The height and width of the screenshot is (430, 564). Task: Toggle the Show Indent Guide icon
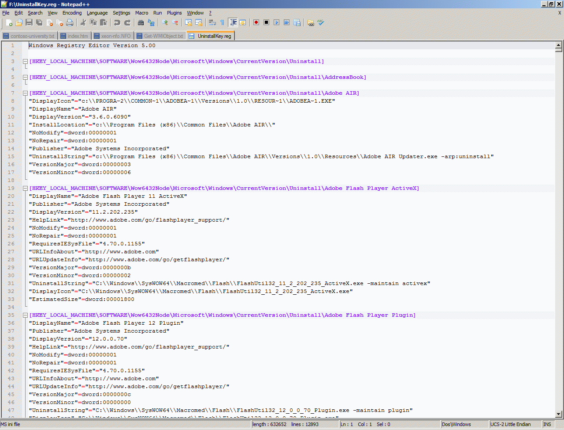click(233, 22)
